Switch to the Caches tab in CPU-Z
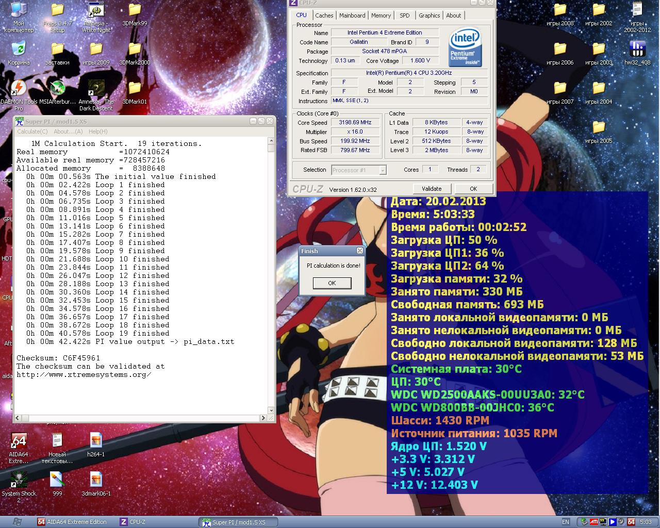 (x=324, y=15)
